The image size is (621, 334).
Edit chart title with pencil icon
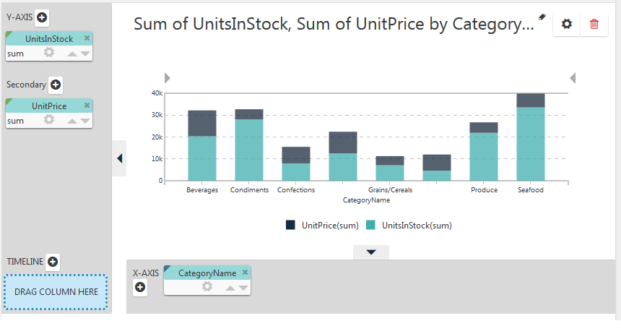542,17
